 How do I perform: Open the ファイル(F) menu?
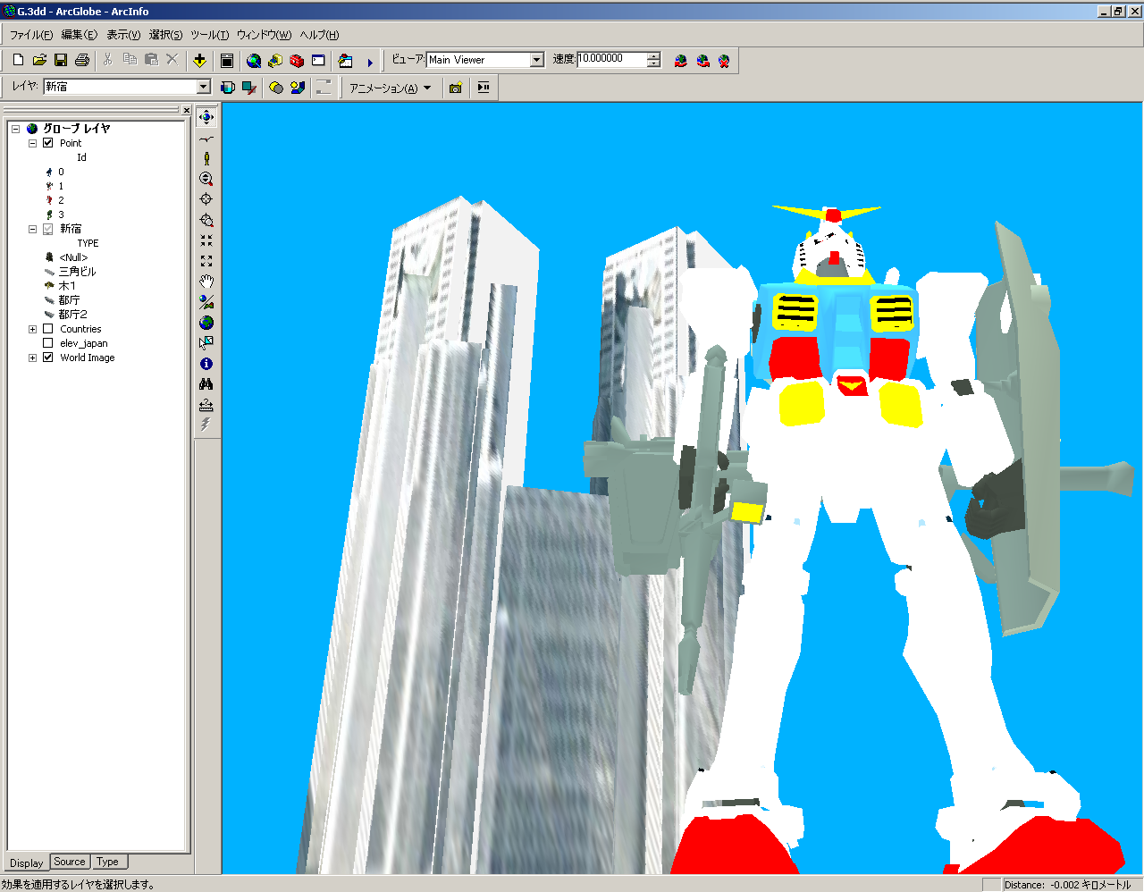(x=31, y=35)
